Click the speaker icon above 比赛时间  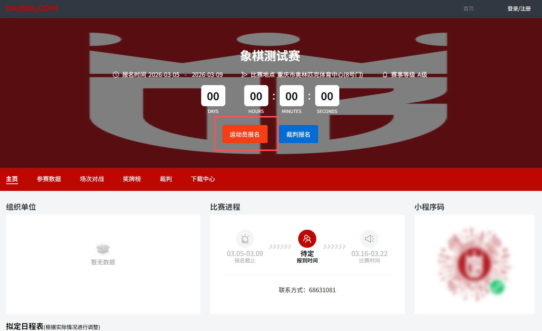click(369, 238)
